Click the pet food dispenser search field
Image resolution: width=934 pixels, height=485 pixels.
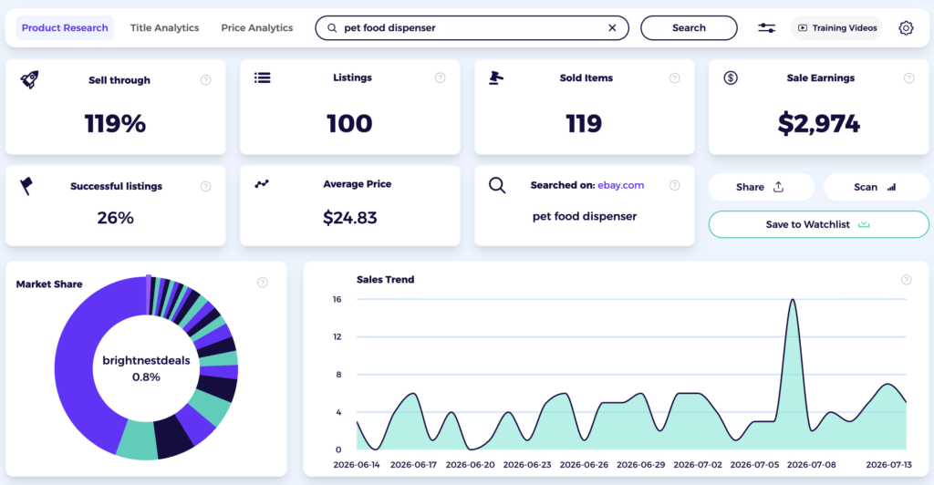tap(472, 28)
